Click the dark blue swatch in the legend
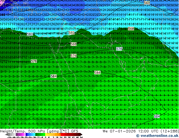179x138 pixels. pos(27,134)
